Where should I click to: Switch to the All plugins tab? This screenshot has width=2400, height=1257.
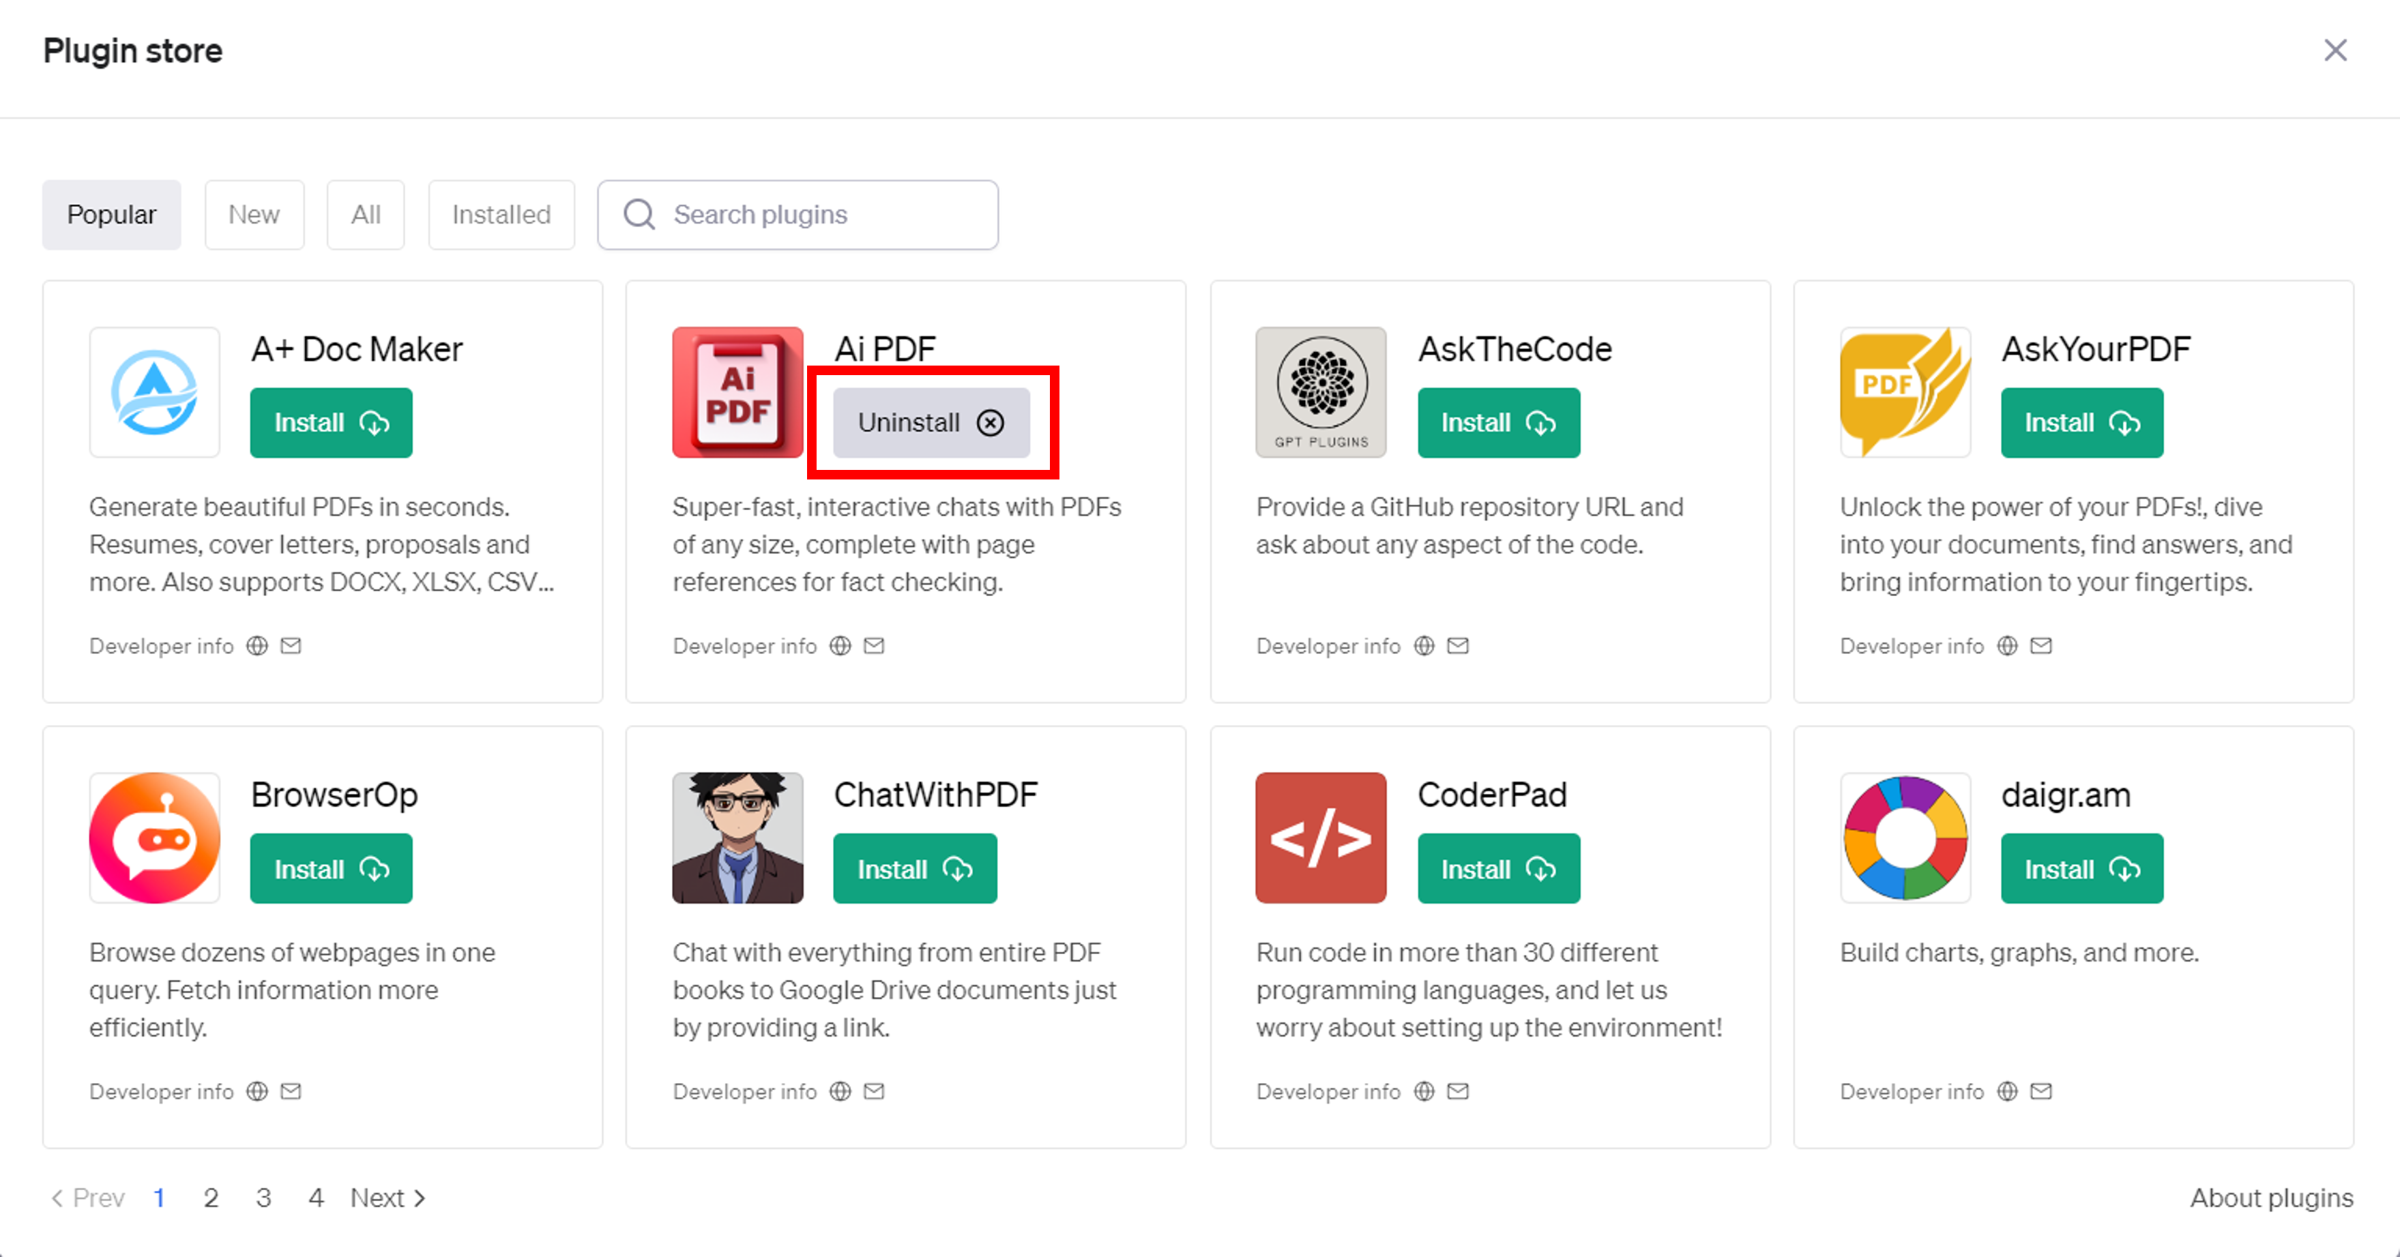click(x=366, y=215)
